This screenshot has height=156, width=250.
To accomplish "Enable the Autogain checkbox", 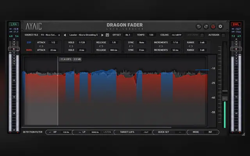I will (x=223, y=35).
